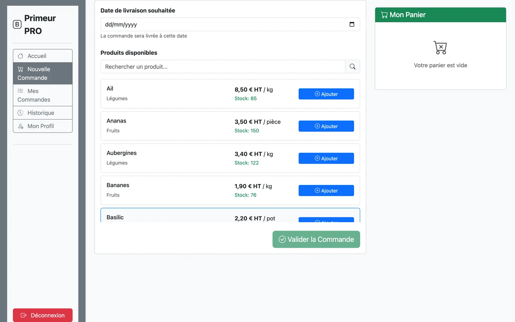
Task: Click the '1,90 € HT / kg' price
Action: pos(253,186)
